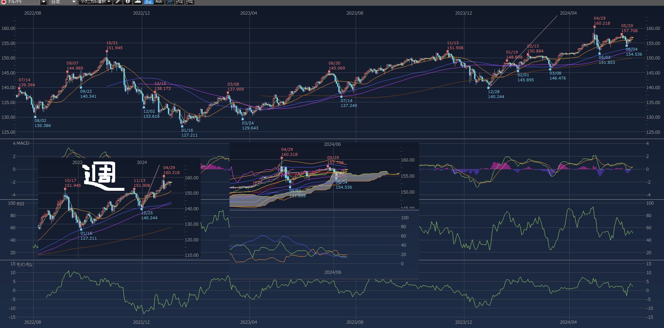Click the モメンタム indicator panel label
664x328 pixels.
24,264
